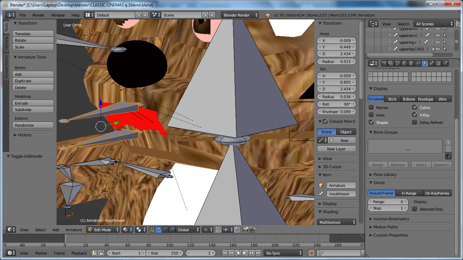The height and width of the screenshot is (260, 463).
Task: Click the automatic keyframe record button
Action: [311, 253]
